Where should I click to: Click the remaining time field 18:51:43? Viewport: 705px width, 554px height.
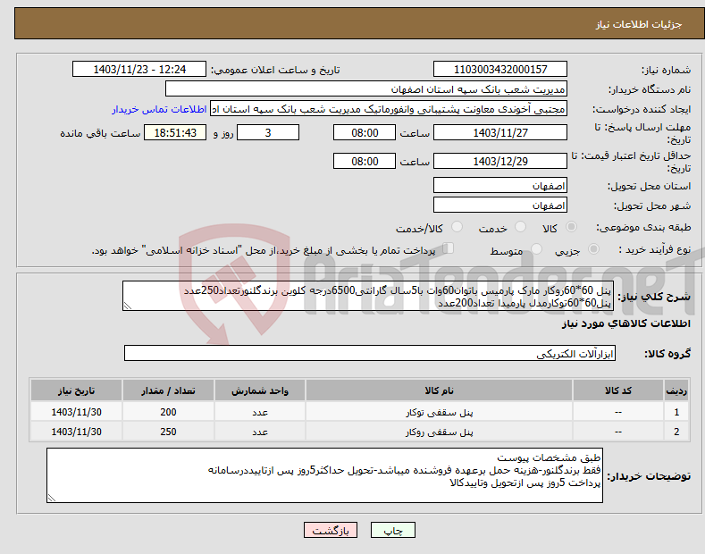tap(175, 132)
